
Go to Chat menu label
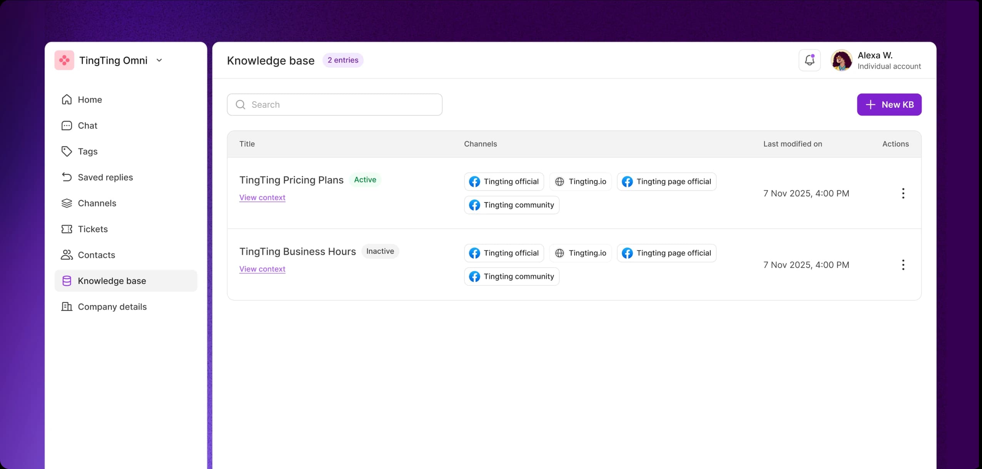(x=88, y=126)
